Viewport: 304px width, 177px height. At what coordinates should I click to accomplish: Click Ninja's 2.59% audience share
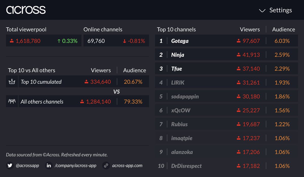coord(282,55)
